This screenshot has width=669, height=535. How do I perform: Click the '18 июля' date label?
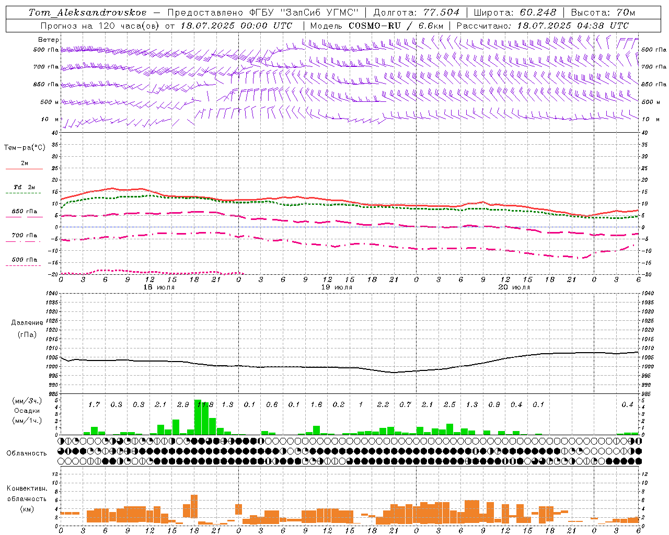coord(159,287)
